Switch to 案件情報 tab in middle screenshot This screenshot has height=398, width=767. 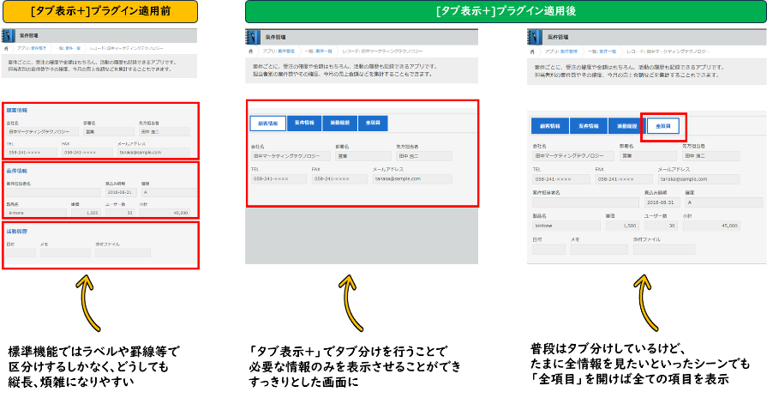point(304,124)
